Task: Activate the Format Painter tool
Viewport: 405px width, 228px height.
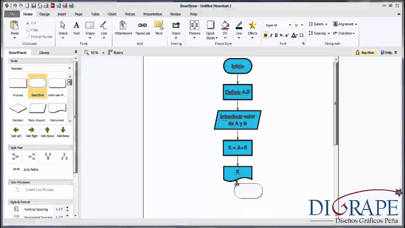Action: tap(39, 37)
